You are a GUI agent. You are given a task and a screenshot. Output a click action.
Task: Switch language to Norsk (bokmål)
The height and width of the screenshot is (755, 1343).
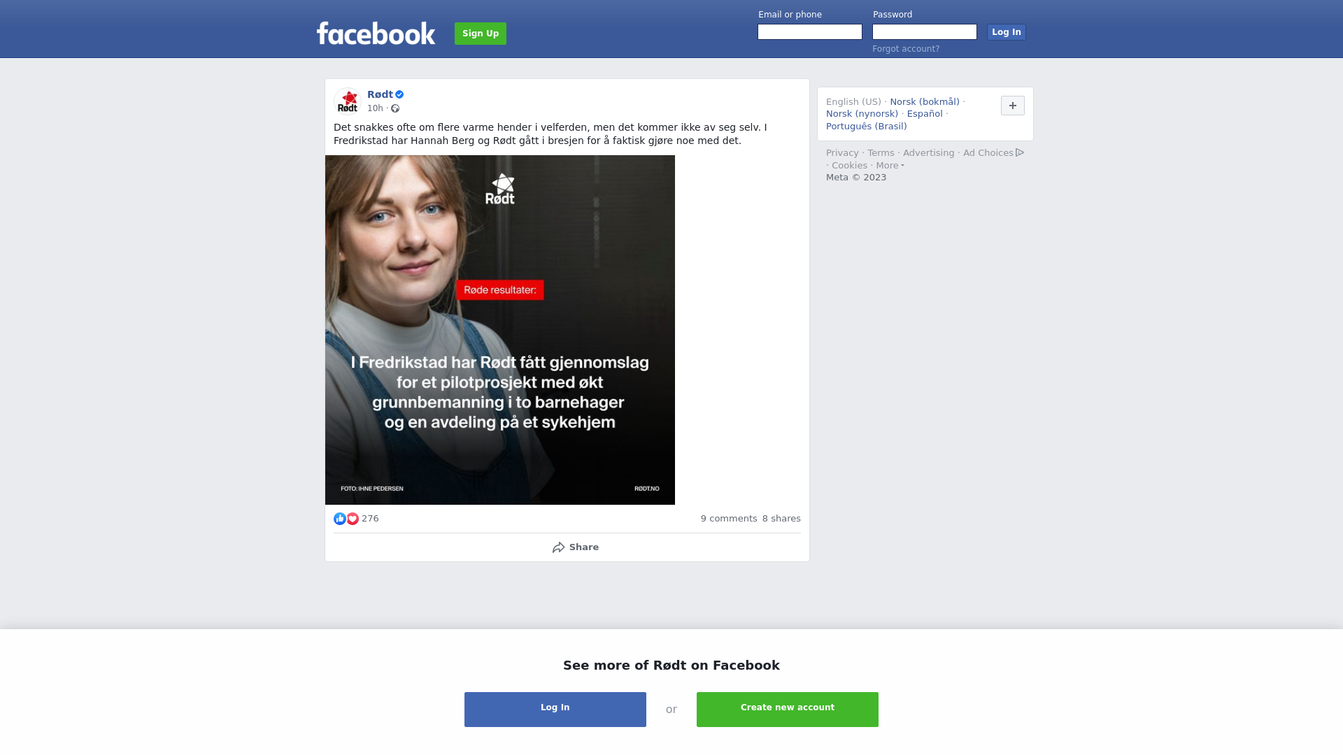coord(925,102)
